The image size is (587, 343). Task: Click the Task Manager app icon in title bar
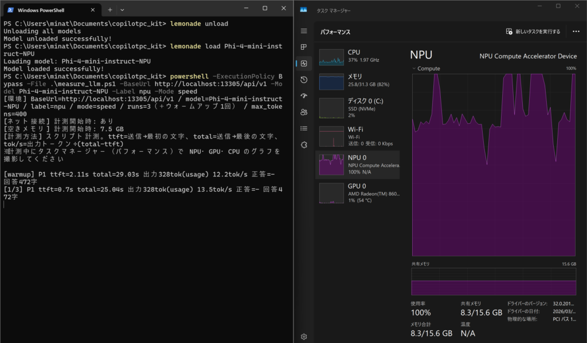click(x=304, y=10)
